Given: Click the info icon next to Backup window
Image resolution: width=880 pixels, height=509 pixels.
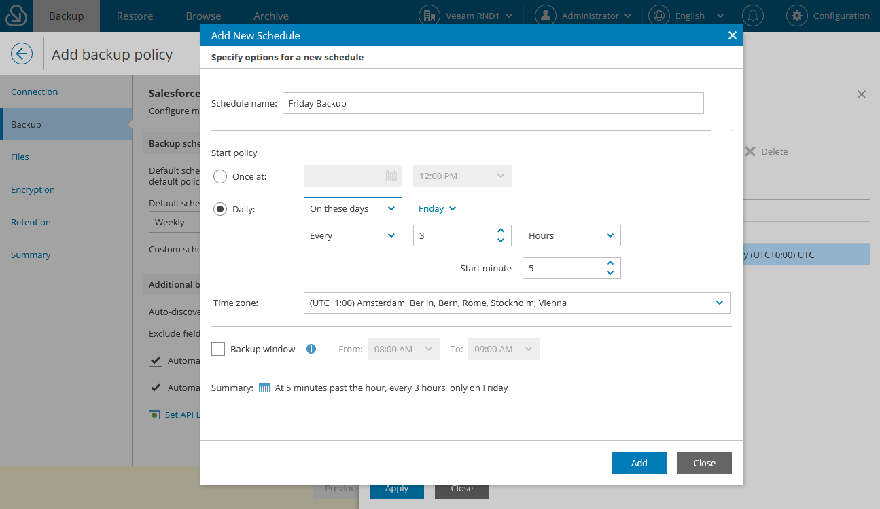Looking at the screenshot, I should (311, 348).
